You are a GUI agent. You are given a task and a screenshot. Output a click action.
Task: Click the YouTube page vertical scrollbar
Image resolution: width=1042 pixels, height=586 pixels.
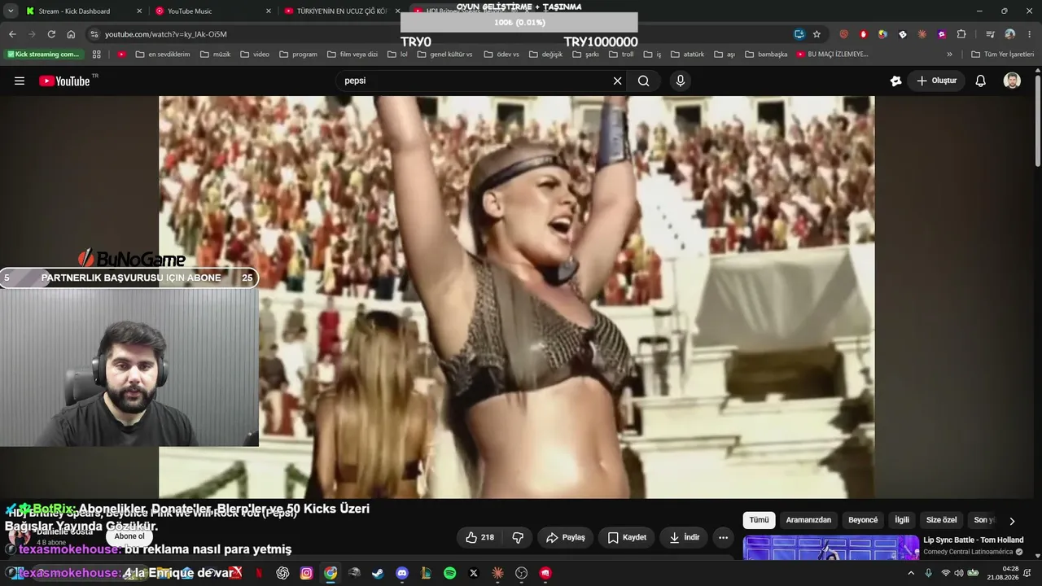(1038, 122)
